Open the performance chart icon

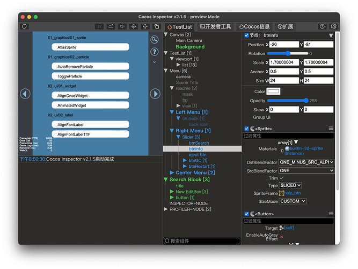pos(111,26)
